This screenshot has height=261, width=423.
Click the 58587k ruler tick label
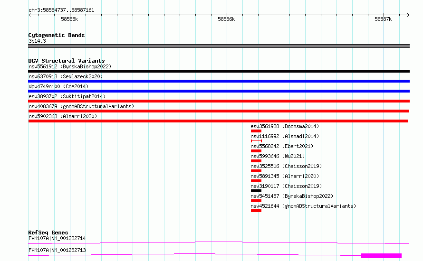point(383,19)
